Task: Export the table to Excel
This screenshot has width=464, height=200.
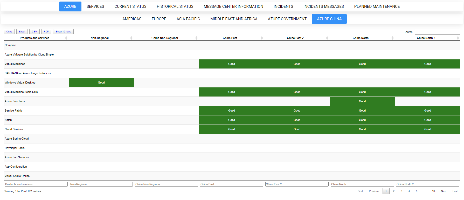Action: tap(22, 32)
